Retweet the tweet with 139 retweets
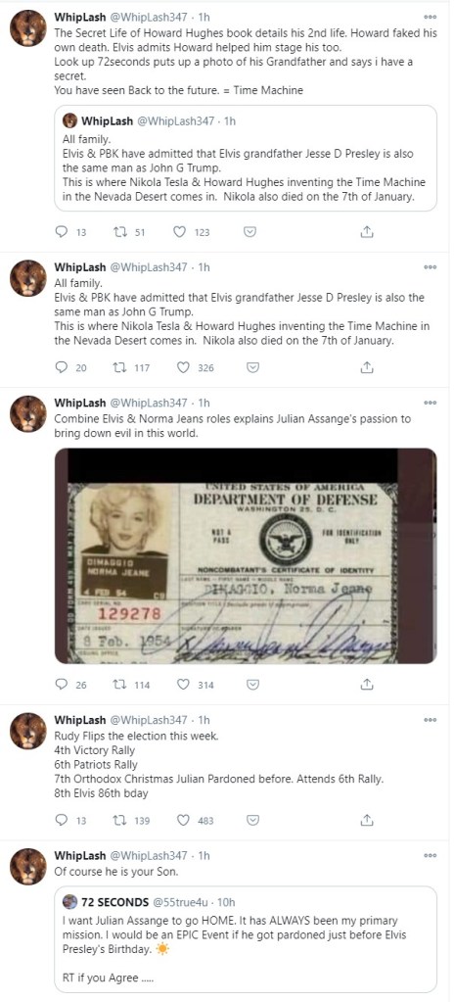Screen dimensions: 454x1002 (119, 820)
